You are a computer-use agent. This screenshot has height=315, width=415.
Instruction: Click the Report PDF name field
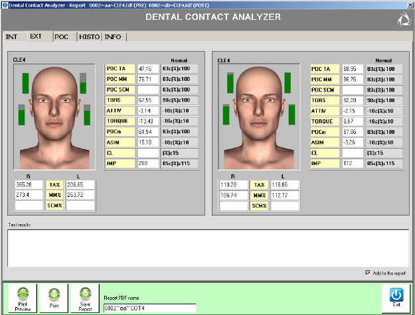pyautogui.click(x=149, y=308)
